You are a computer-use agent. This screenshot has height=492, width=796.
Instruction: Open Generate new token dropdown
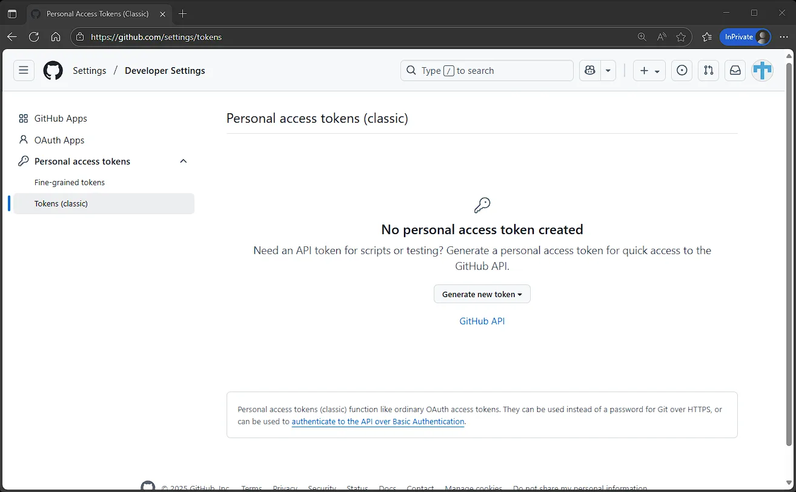click(482, 294)
